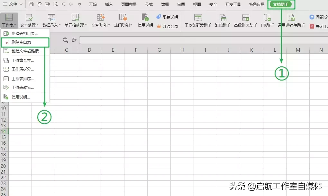Click the 关闭工具 red X button
This screenshot has width=328, height=196.
[x=319, y=26]
